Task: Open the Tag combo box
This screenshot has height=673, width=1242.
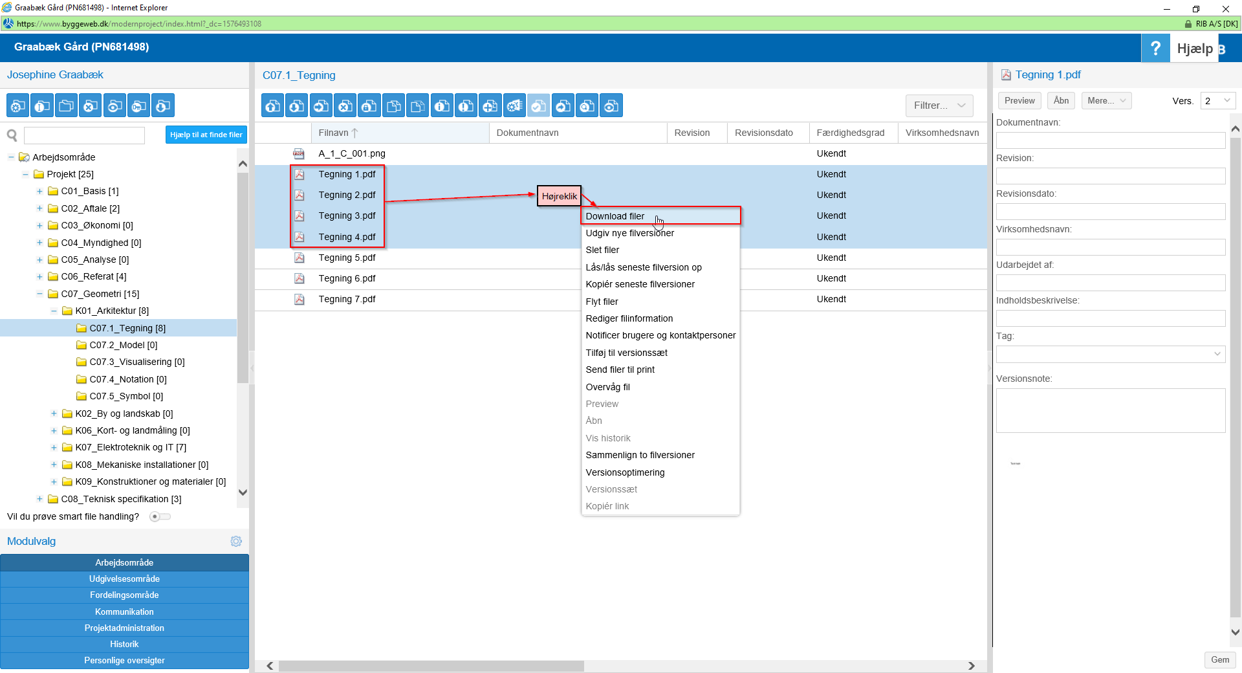Action: coord(1110,354)
